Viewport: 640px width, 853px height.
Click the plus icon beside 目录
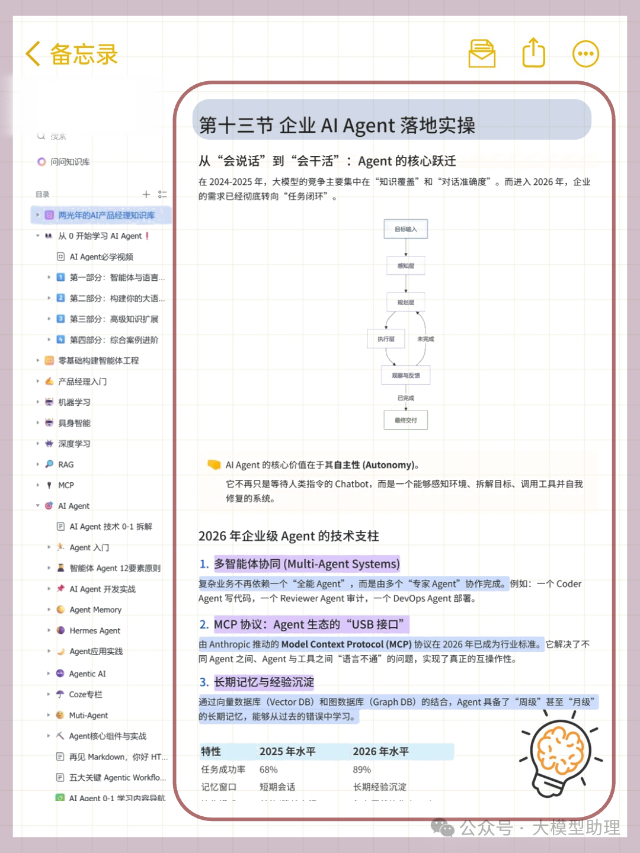pos(146,194)
